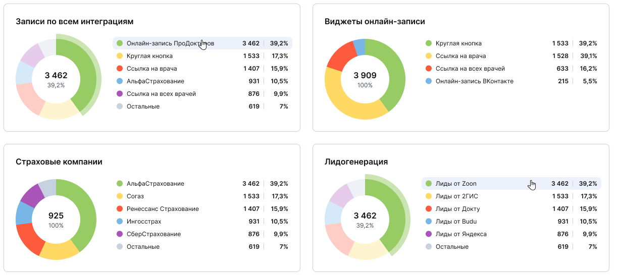This screenshot has width=618, height=275.
Task: Choose the Лиды от Zoon legend row
Action: (x=511, y=184)
